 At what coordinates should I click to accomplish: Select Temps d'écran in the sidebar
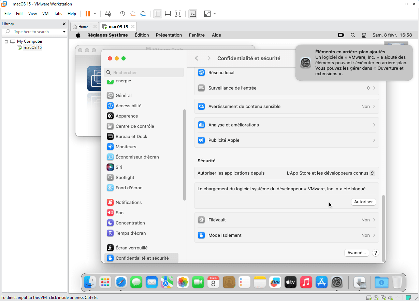(x=141, y=233)
